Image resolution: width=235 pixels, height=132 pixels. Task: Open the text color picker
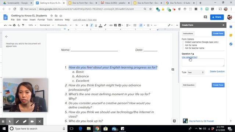click(x=100, y=25)
